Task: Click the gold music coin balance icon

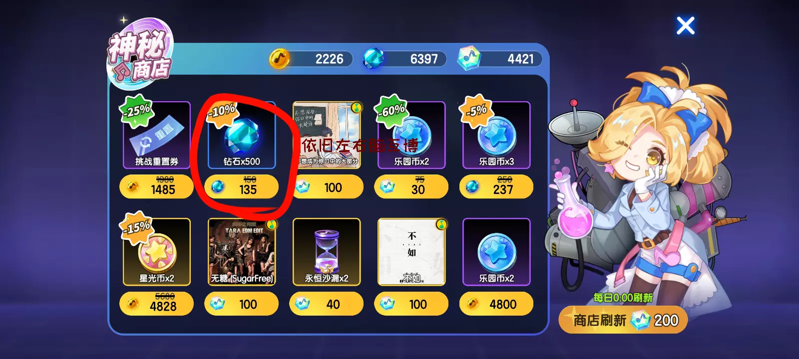Action: [x=280, y=59]
